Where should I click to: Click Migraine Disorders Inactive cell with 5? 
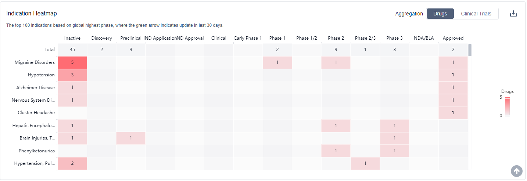[x=72, y=62]
